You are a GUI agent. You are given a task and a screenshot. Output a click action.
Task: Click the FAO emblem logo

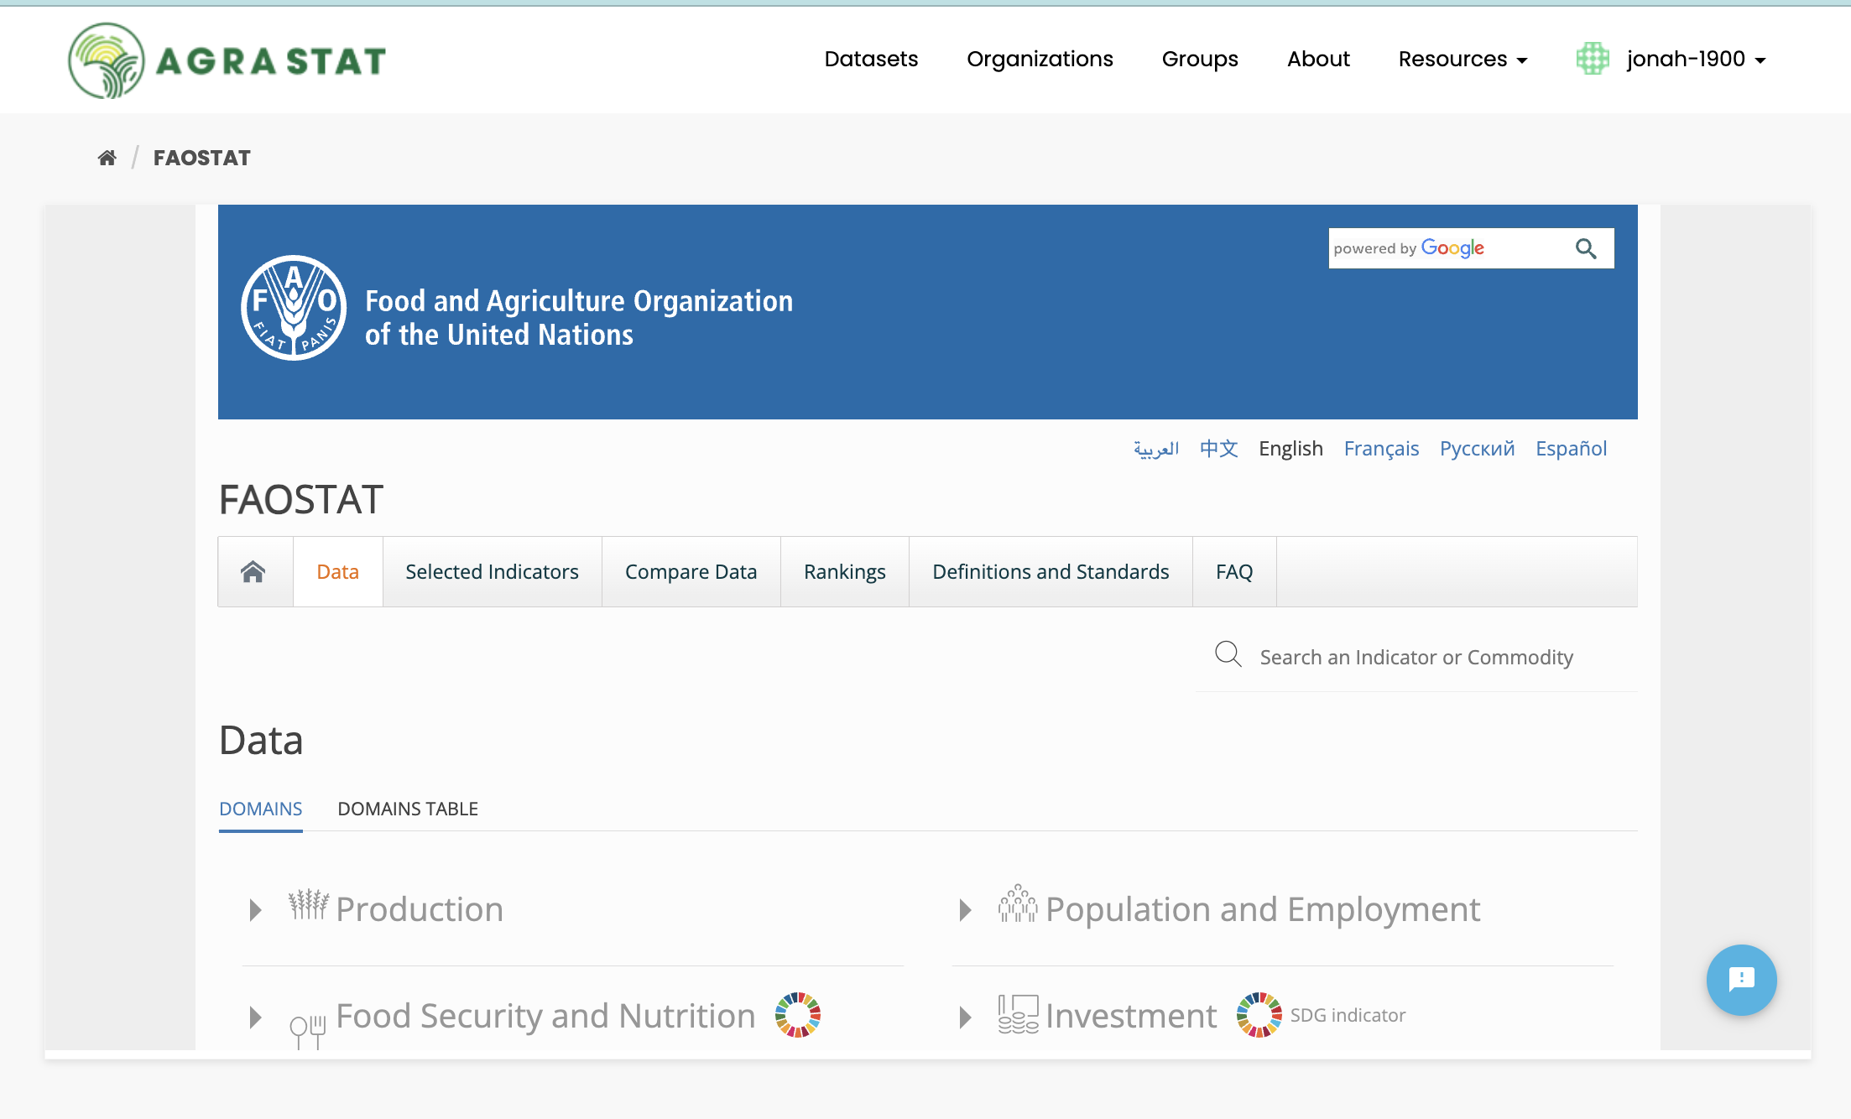point(294,308)
